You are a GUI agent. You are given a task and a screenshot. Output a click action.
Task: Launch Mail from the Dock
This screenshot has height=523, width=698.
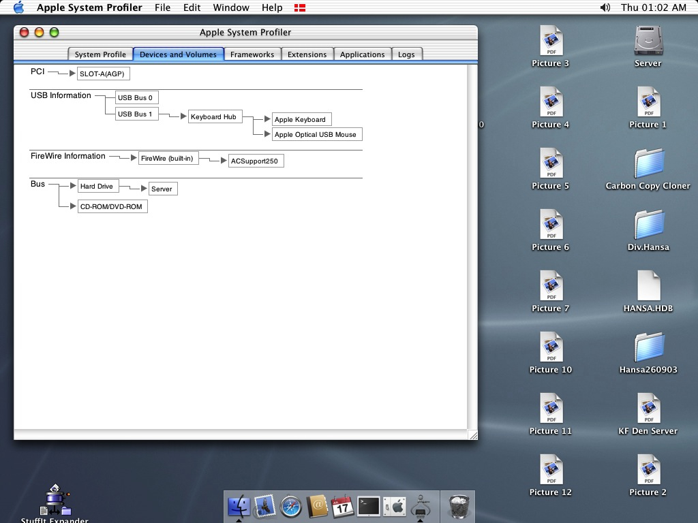265,506
